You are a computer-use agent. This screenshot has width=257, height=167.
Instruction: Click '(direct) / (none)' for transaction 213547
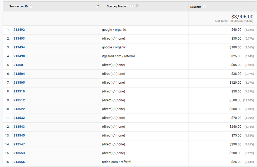pos(113,144)
